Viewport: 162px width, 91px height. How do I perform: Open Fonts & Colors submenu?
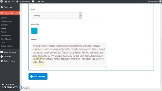(x=6, y=21)
